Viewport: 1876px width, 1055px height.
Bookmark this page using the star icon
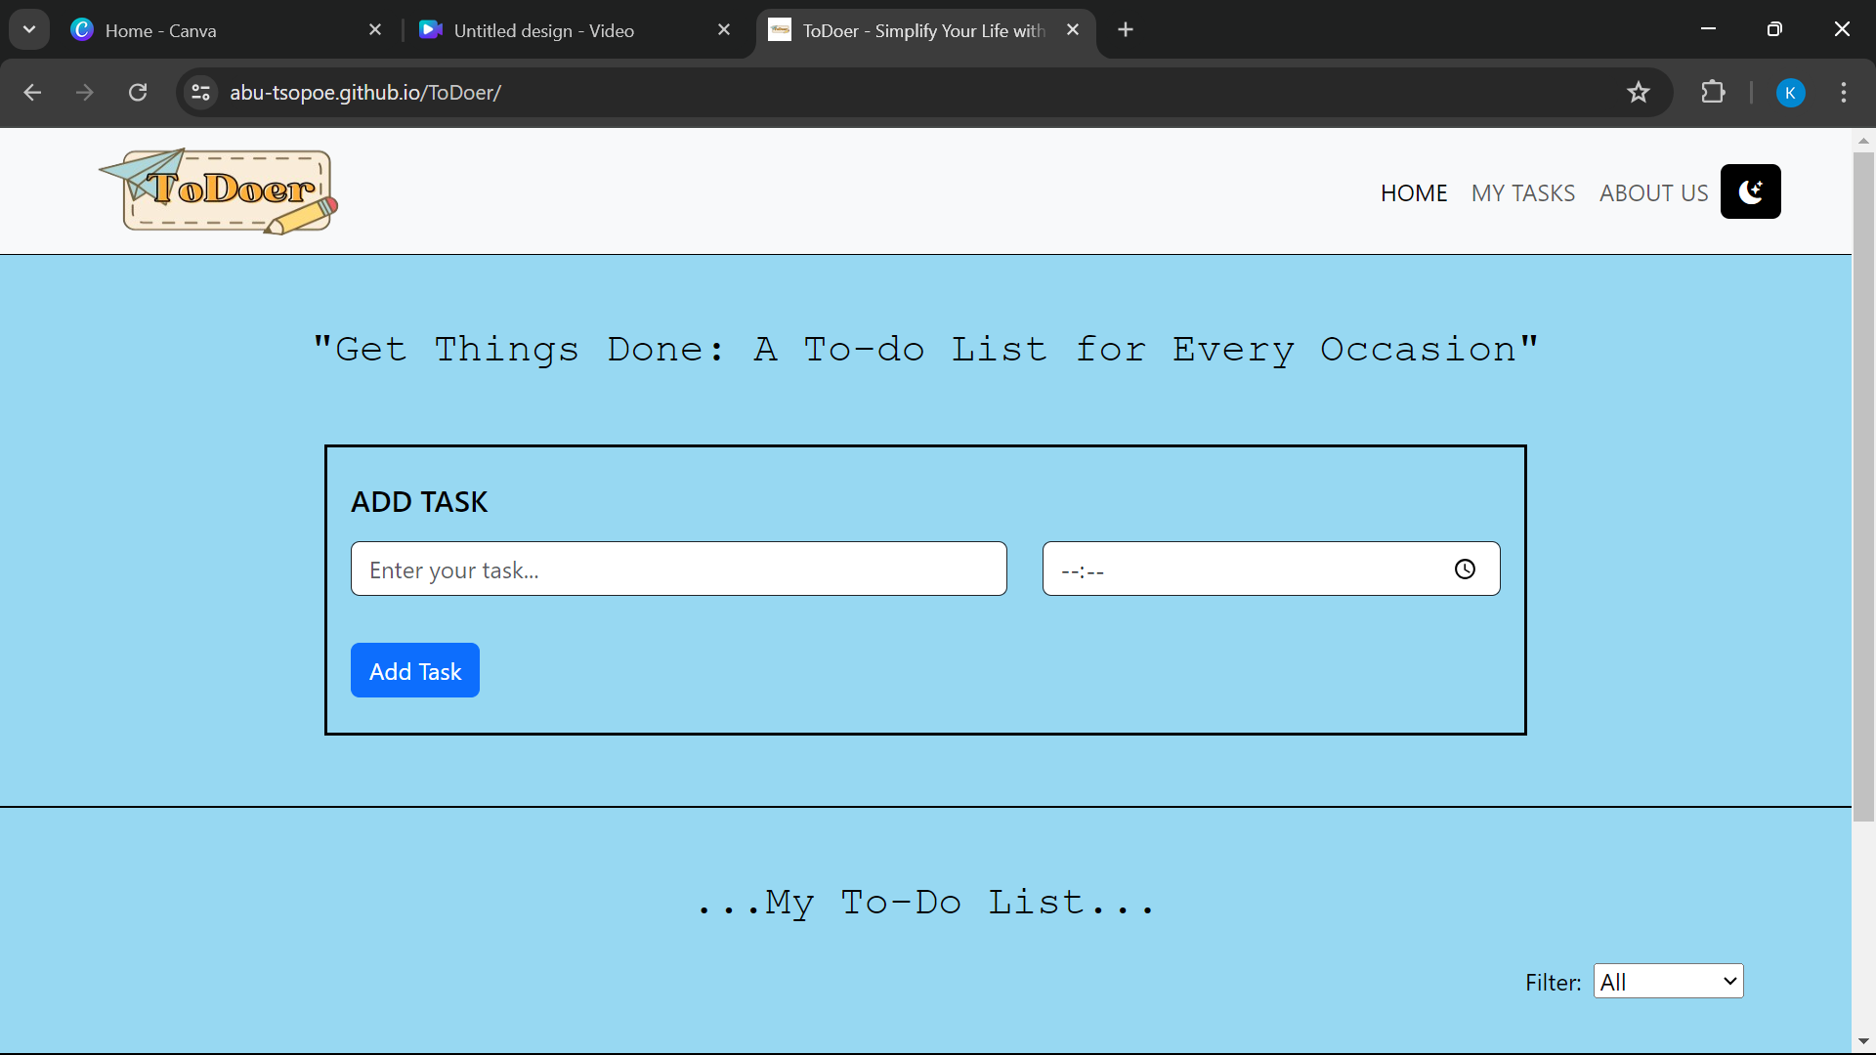[x=1638, y=92]
